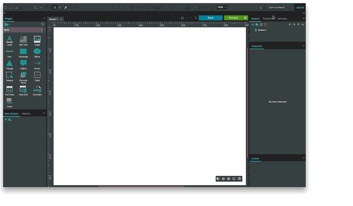Insert a Text Table widget
The height and width of the screenshot is (206, 353).
pos(9,91)
